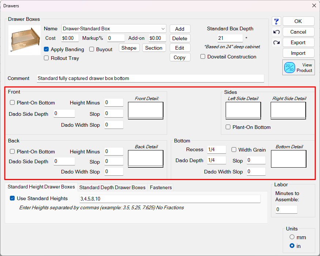Check the Width Grain option
Screen dimensions: 320x256
[x=234, y=150]
